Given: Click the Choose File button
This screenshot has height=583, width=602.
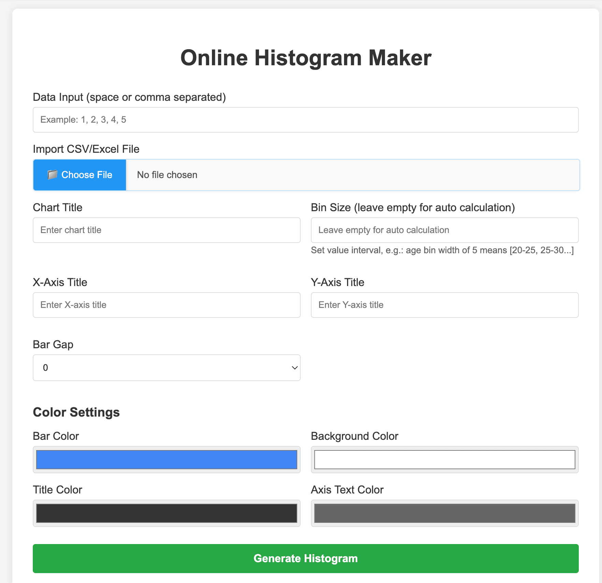Looking at the screenshot, I should [80, 175].
